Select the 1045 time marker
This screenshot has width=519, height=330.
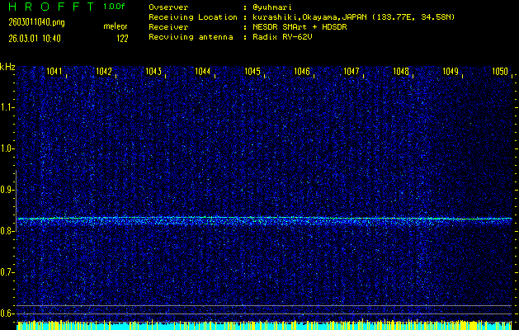pos(253,73)
